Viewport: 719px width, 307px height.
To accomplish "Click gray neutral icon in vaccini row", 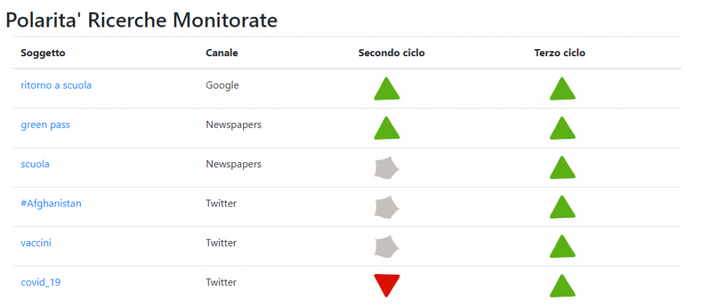I will (x=387, y=247).
